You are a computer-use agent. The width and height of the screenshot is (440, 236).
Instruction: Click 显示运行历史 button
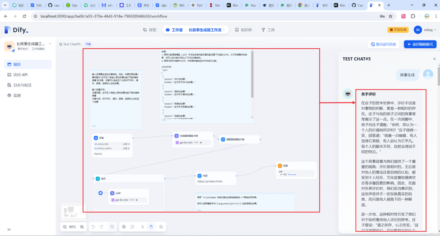[x=383, y=44]
